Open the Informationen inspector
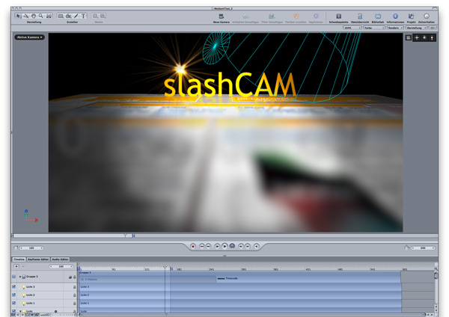The image size is (449, 317). [395, 16]
